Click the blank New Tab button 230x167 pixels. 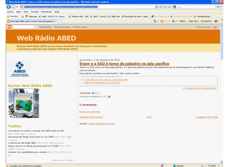60,21
